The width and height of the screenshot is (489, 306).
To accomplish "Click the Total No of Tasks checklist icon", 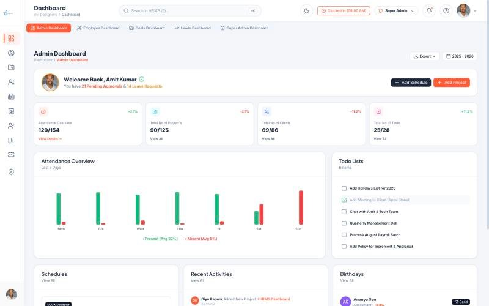I will tap(378, 111).
